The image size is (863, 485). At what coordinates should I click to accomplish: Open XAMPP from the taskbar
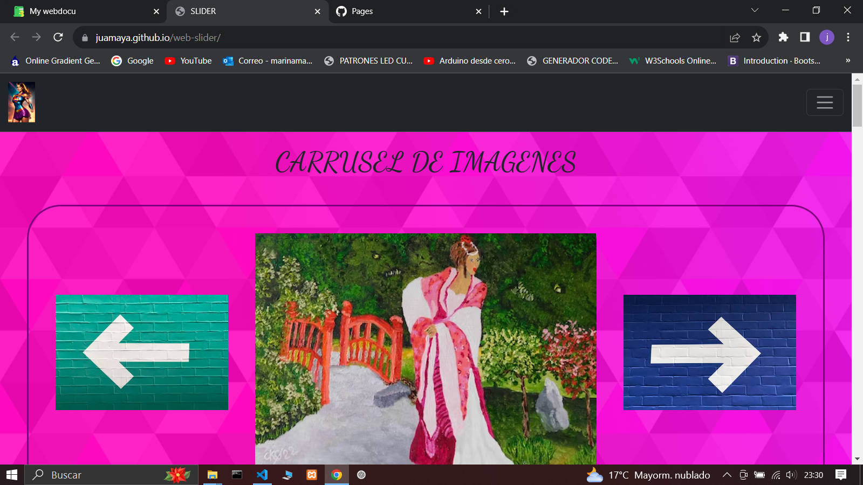(312, 475)
